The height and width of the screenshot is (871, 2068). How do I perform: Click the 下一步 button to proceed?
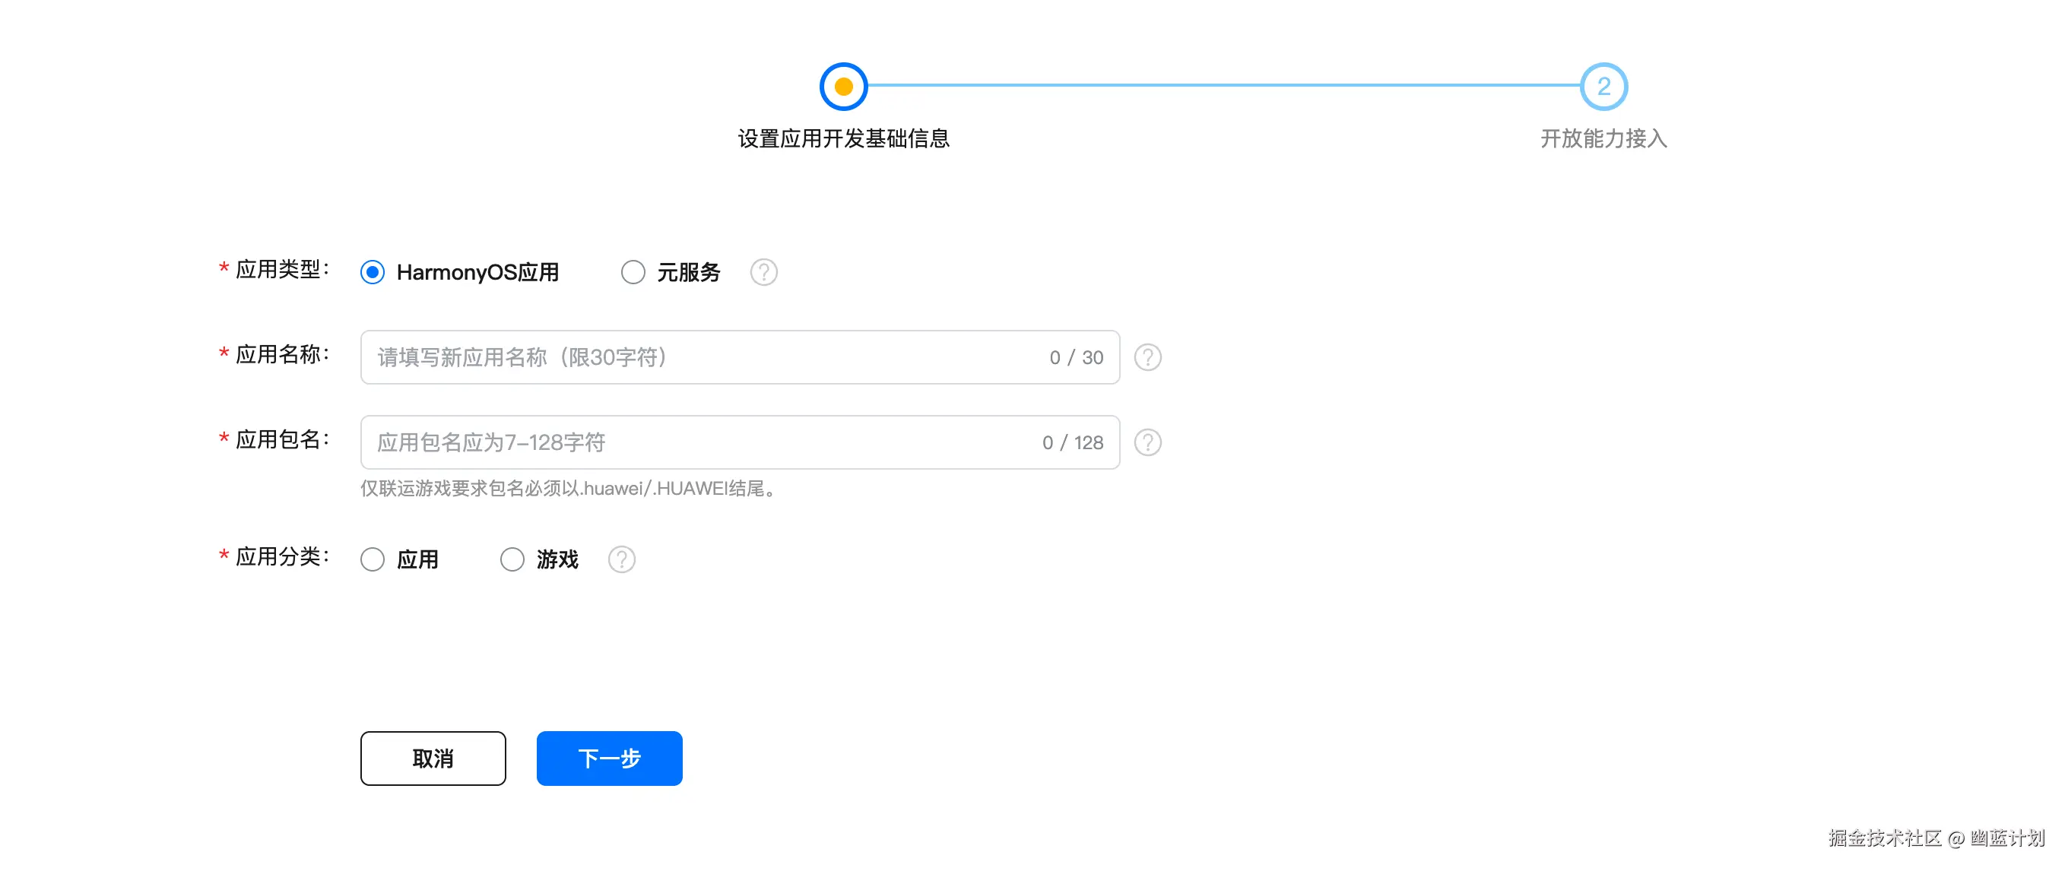(x=608, y=758)
